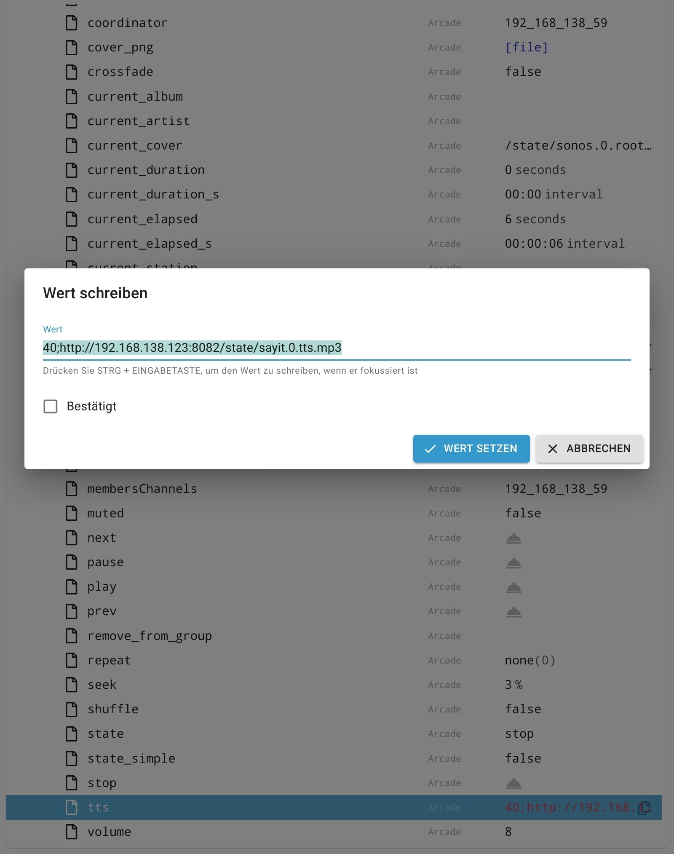The image size is (674, 854).
Task: Cancel the dialog with ABBRECHEN
Action: (x=589, y=449)
